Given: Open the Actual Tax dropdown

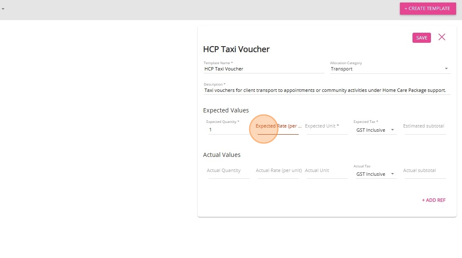Looking at the screenshot, I should (376, 174).
